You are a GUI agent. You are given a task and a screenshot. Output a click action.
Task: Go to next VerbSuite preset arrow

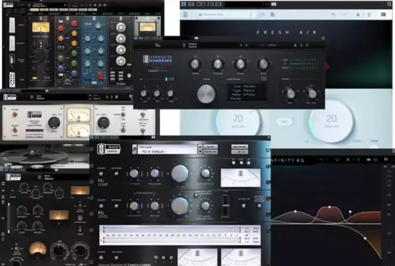tap(246, 45)
